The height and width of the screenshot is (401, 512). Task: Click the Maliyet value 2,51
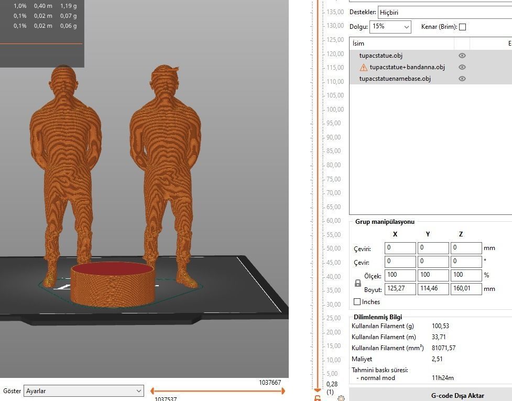pos(437,359)
